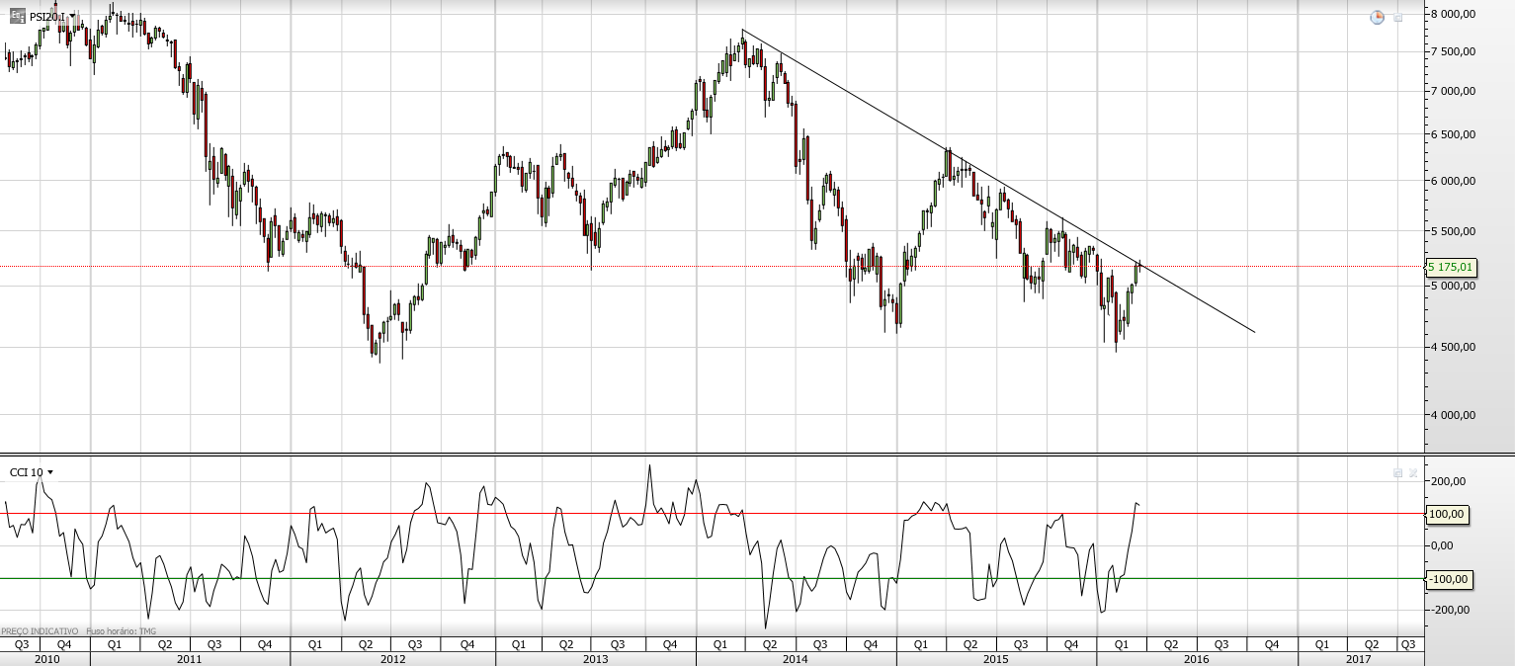Click the Fuso horário: TMG text
1515x666 pixels.
tap(122, 630)
